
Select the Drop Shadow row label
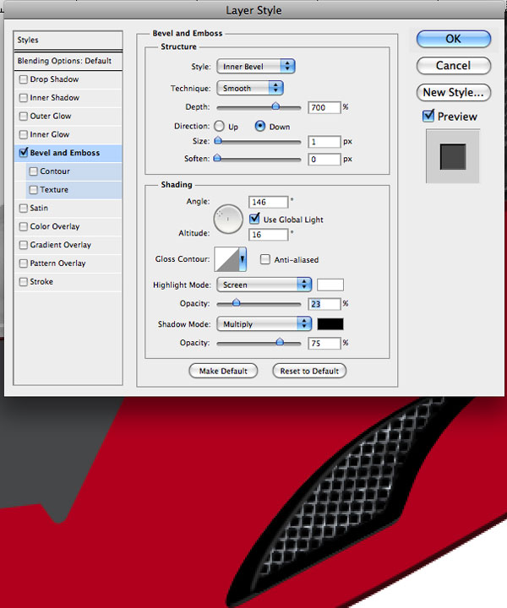pos(54,79)
